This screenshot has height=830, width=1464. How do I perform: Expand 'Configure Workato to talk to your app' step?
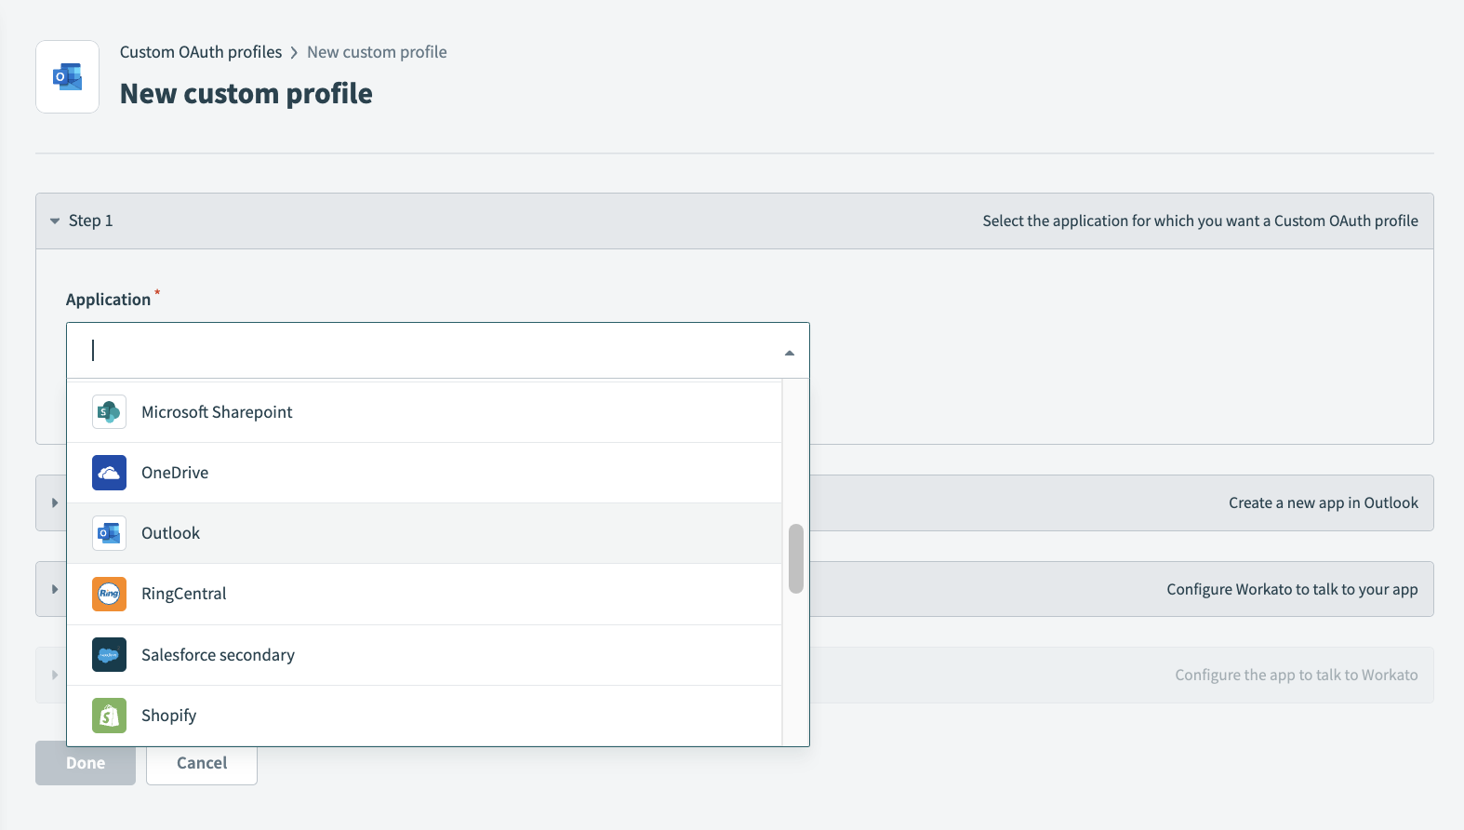(55, 589)
